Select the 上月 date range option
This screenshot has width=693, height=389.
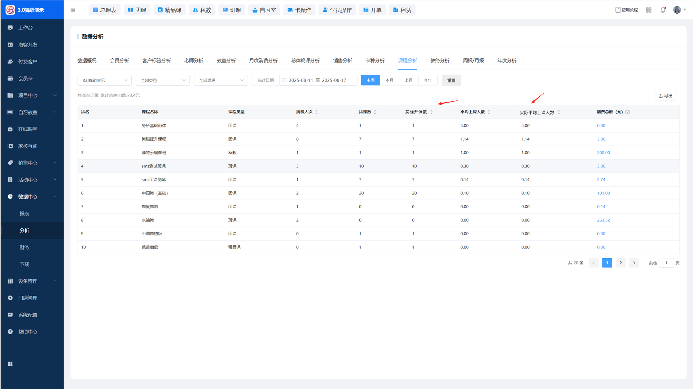tap(408, 80)
